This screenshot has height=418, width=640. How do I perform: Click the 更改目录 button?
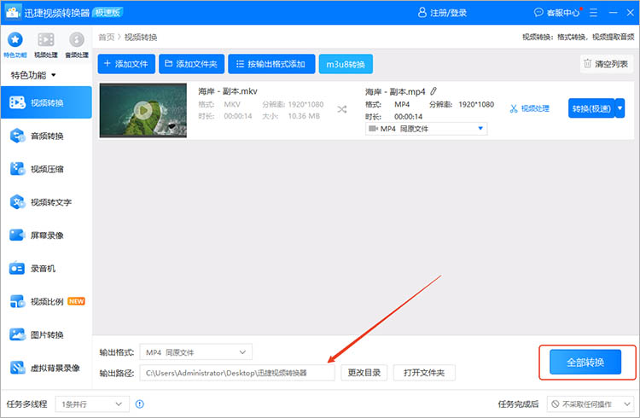click(364, 373)
